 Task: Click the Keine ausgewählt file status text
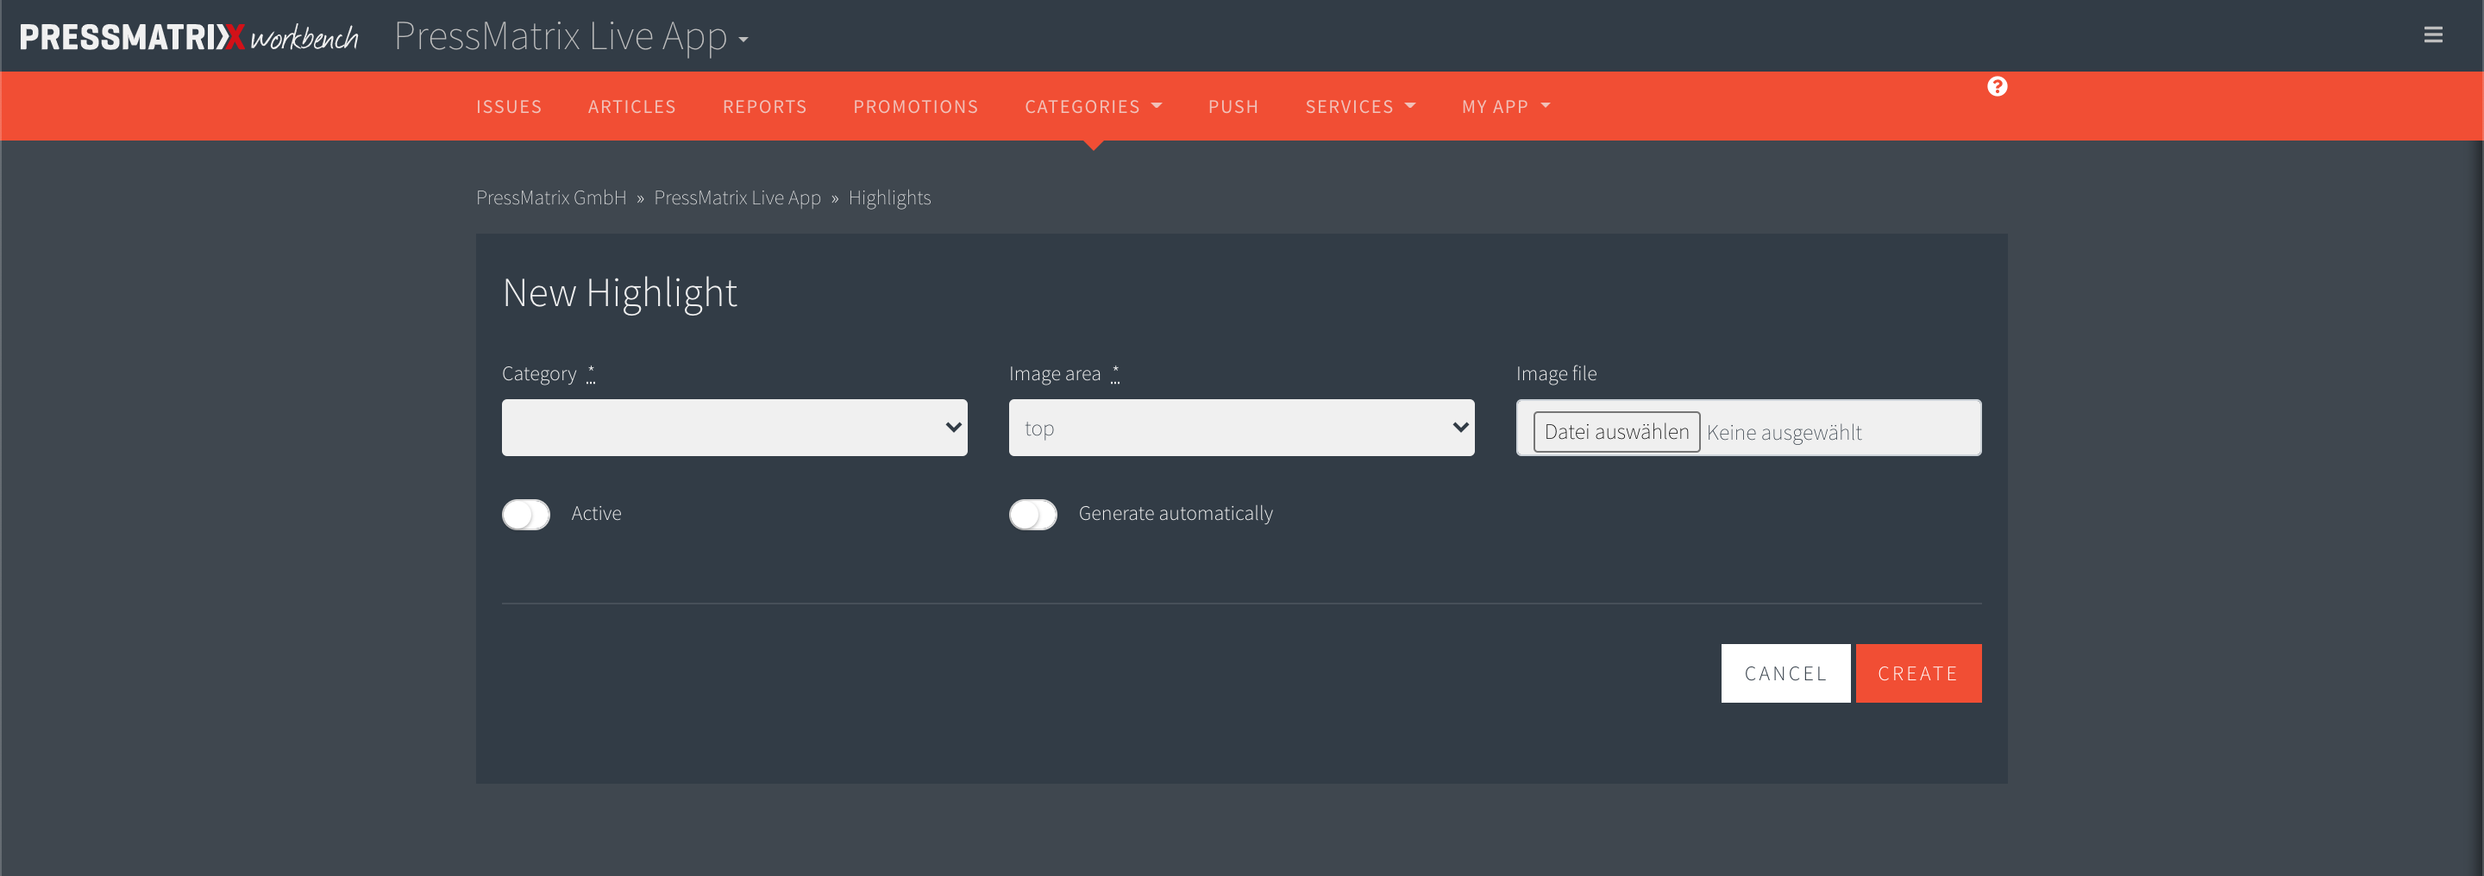pyautogui.click(x=1784, y=433)
